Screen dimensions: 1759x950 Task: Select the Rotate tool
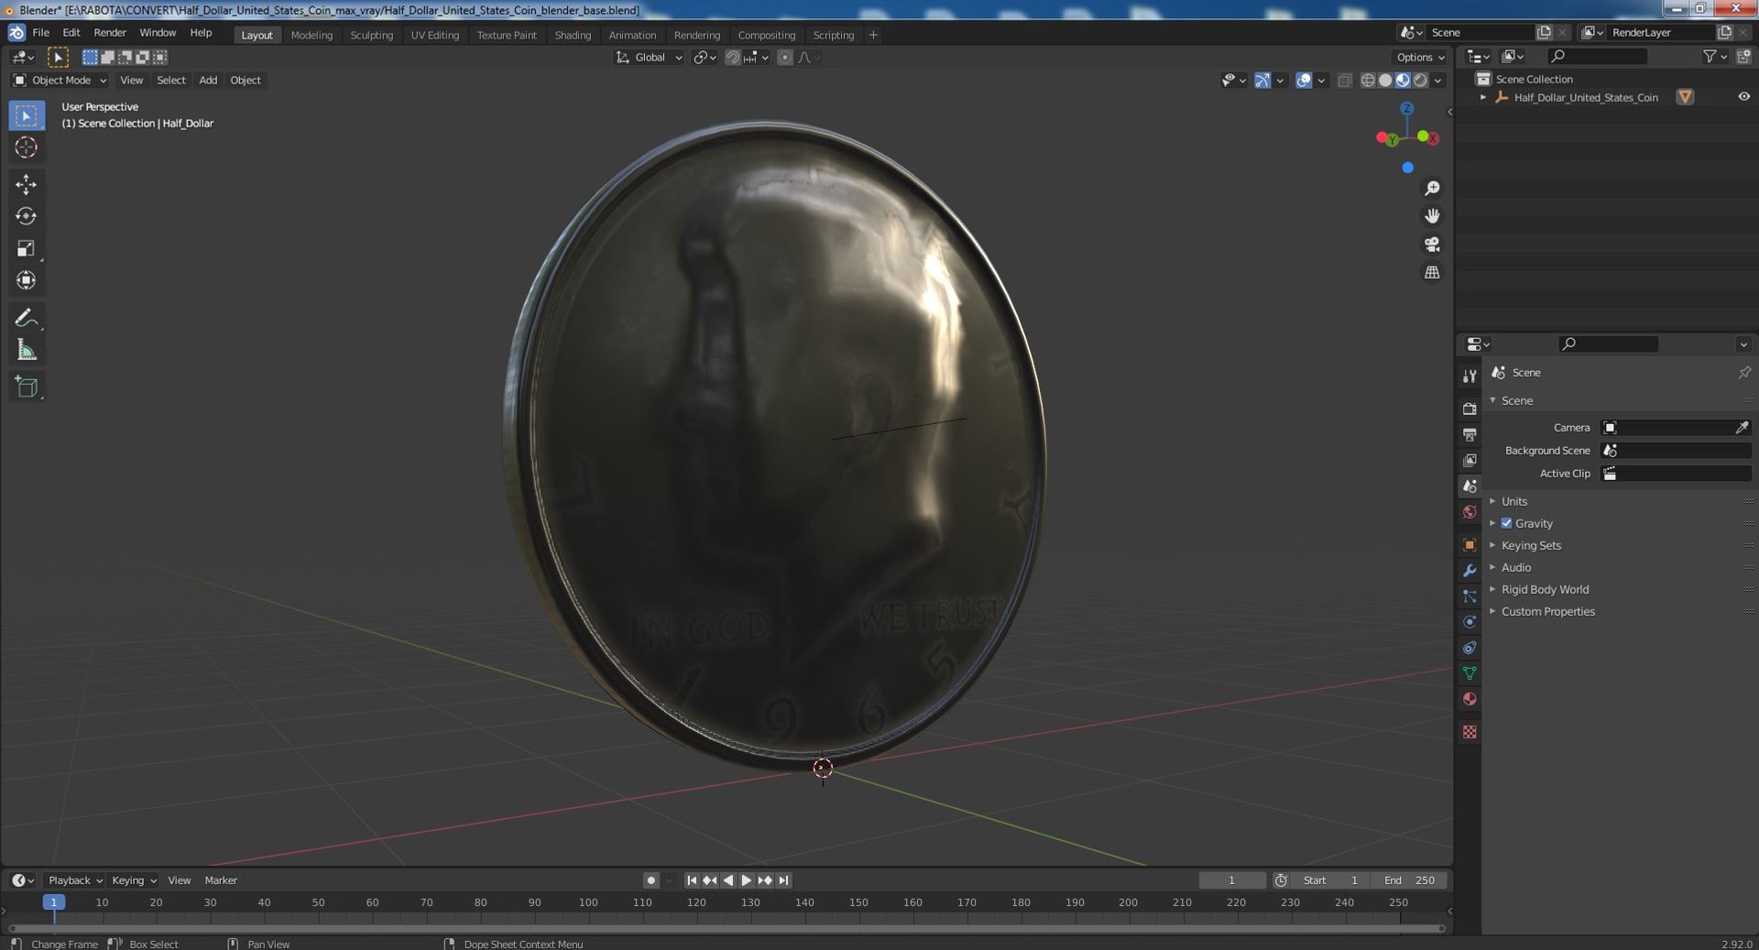pos(26,216)
